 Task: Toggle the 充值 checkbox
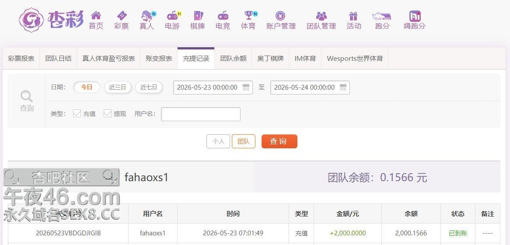tap(77, 113)
